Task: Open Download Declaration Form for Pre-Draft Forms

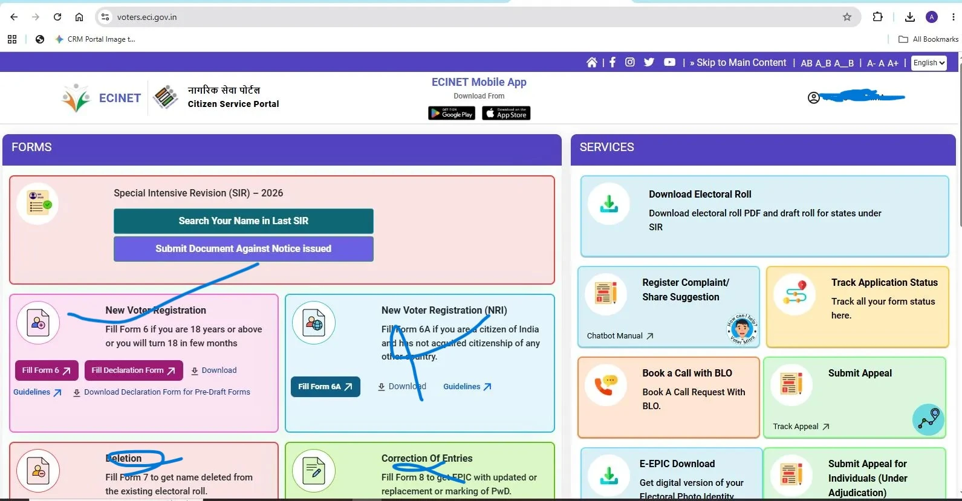Action: coord(161,392)
